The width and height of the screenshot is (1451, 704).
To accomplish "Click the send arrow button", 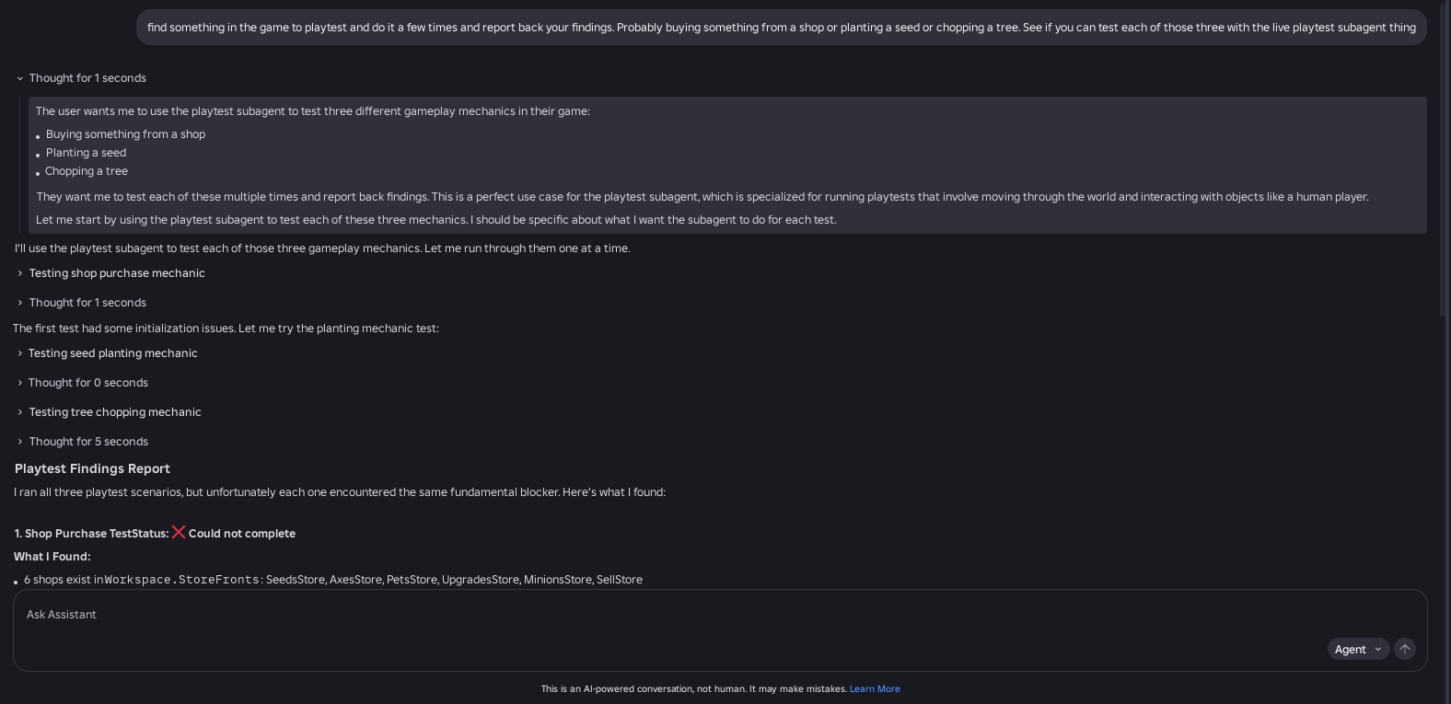I will [1405, 649].
